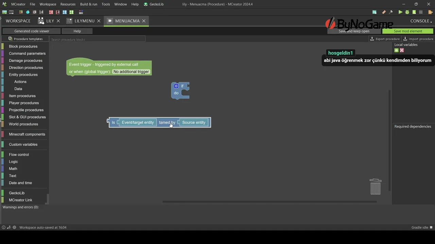The height and width of the screenshot is (244, 435).
Task: Click the orange eraser-style icon
Action: (384, 12)
